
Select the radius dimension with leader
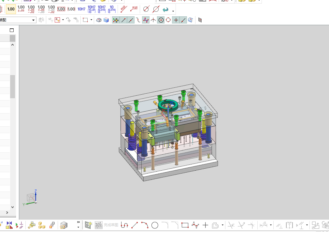click(134, 9)
